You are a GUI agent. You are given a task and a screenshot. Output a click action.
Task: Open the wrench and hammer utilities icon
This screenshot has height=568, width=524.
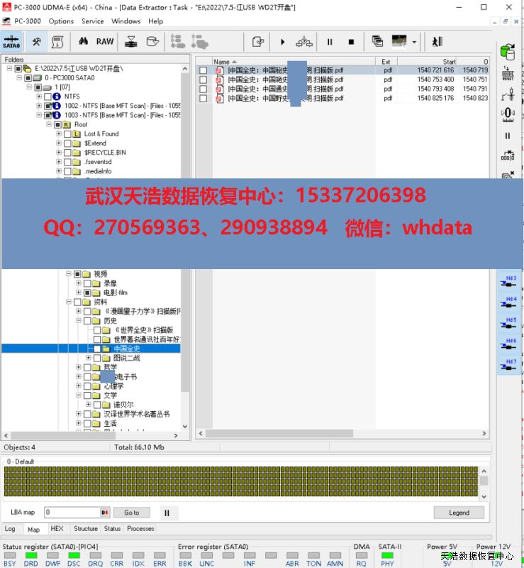pos(37,42)
